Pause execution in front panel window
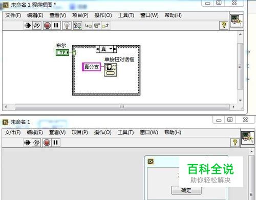Image resolution: width=256 pixels, height=200 pixels. pos(55,143)
